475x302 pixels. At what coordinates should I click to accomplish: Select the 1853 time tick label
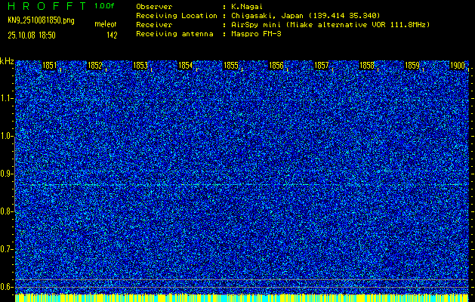point(140,66)
